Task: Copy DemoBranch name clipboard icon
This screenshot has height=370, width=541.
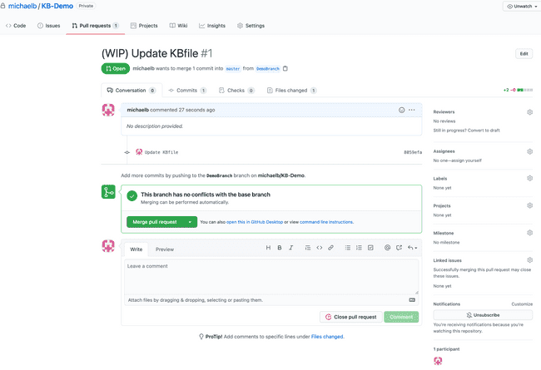Action: 285,69
